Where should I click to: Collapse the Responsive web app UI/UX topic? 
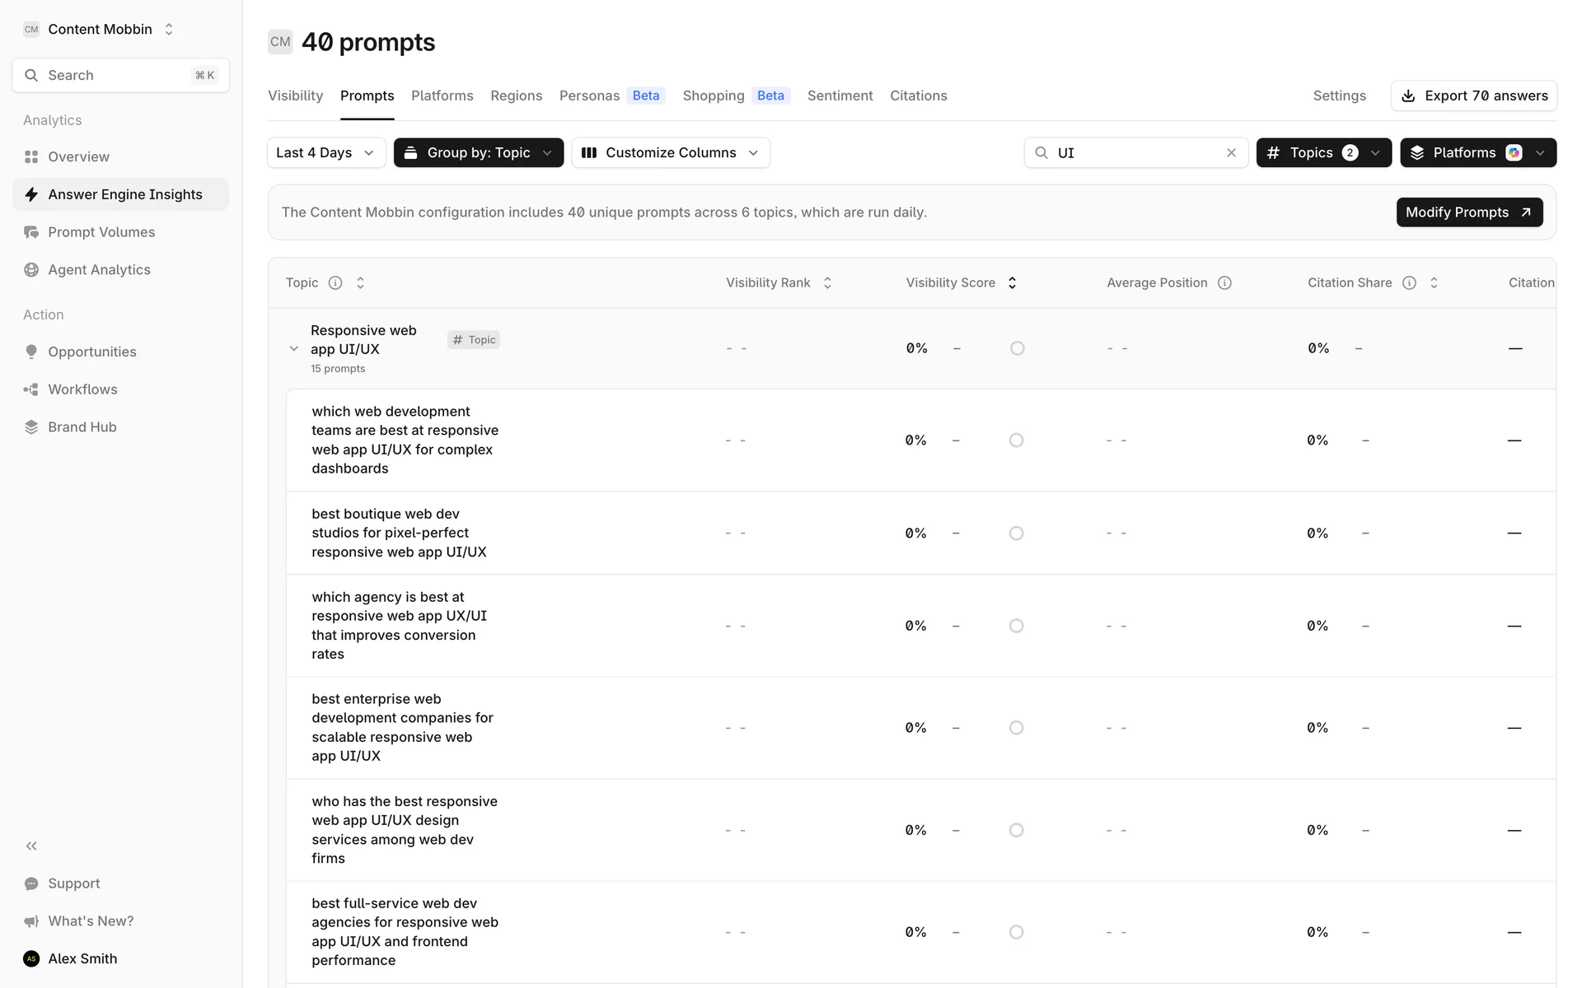tap(294, 349)
